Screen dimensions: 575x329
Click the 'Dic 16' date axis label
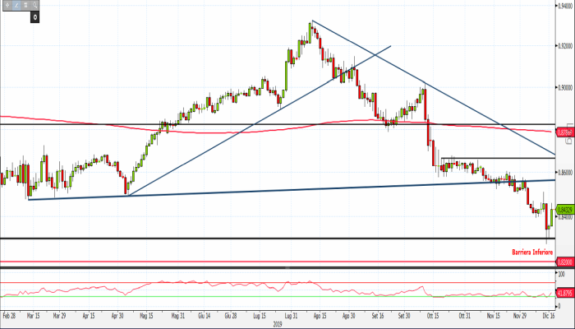(549, 316)
